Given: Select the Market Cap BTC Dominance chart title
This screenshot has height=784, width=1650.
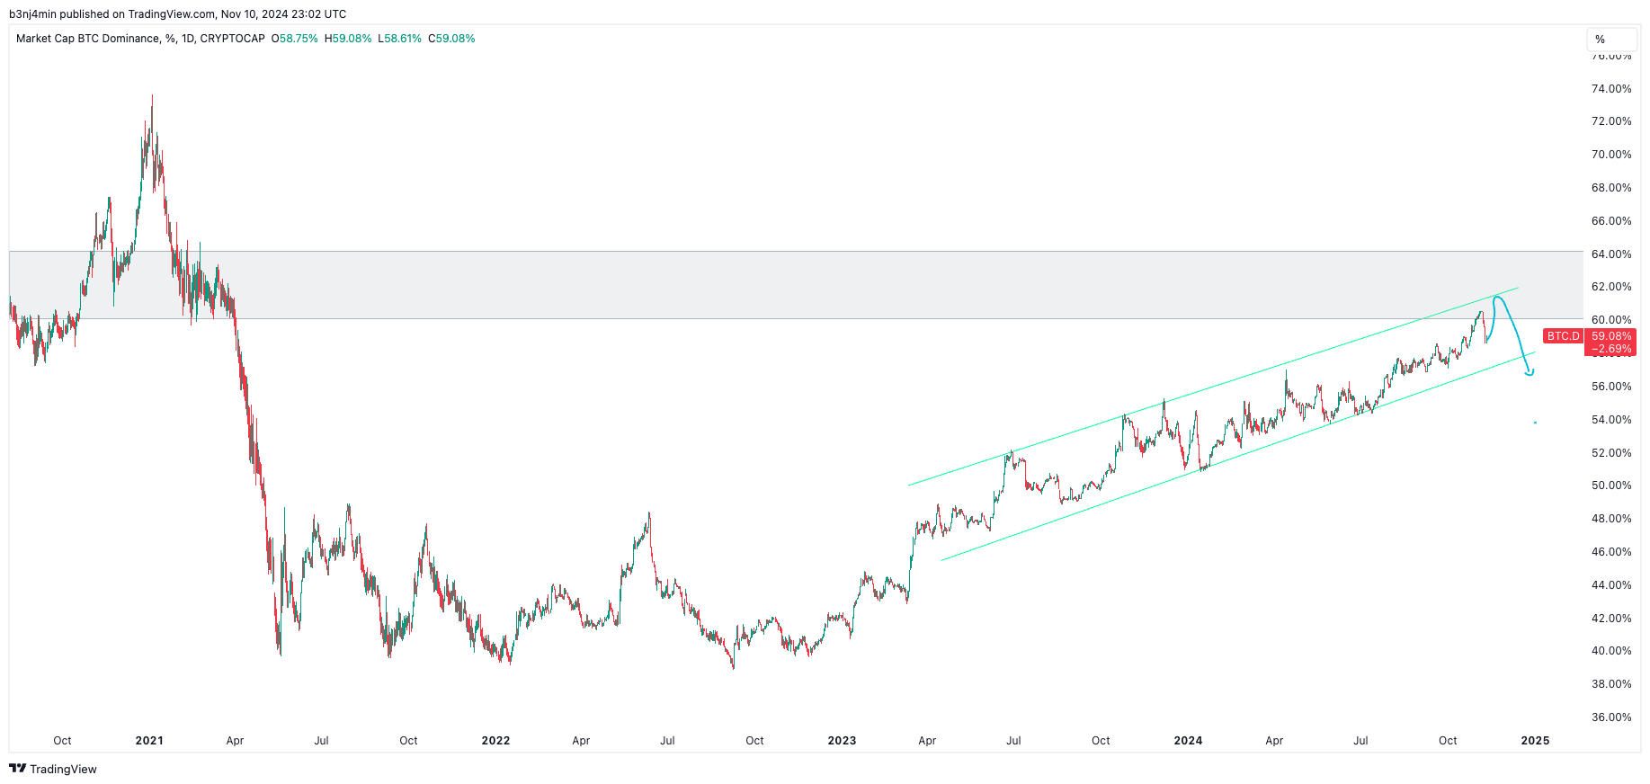Looking at the screenshot, I should pos(140,39).
